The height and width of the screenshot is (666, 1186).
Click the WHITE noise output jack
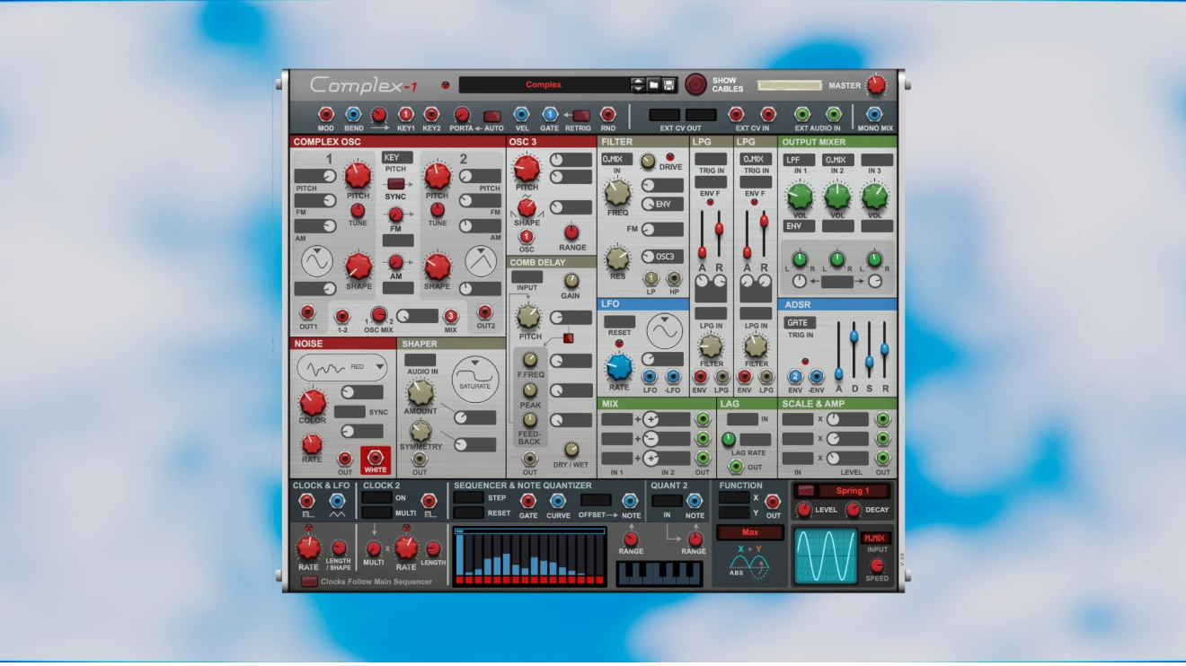pyautogui.click(x=376, y=458)
